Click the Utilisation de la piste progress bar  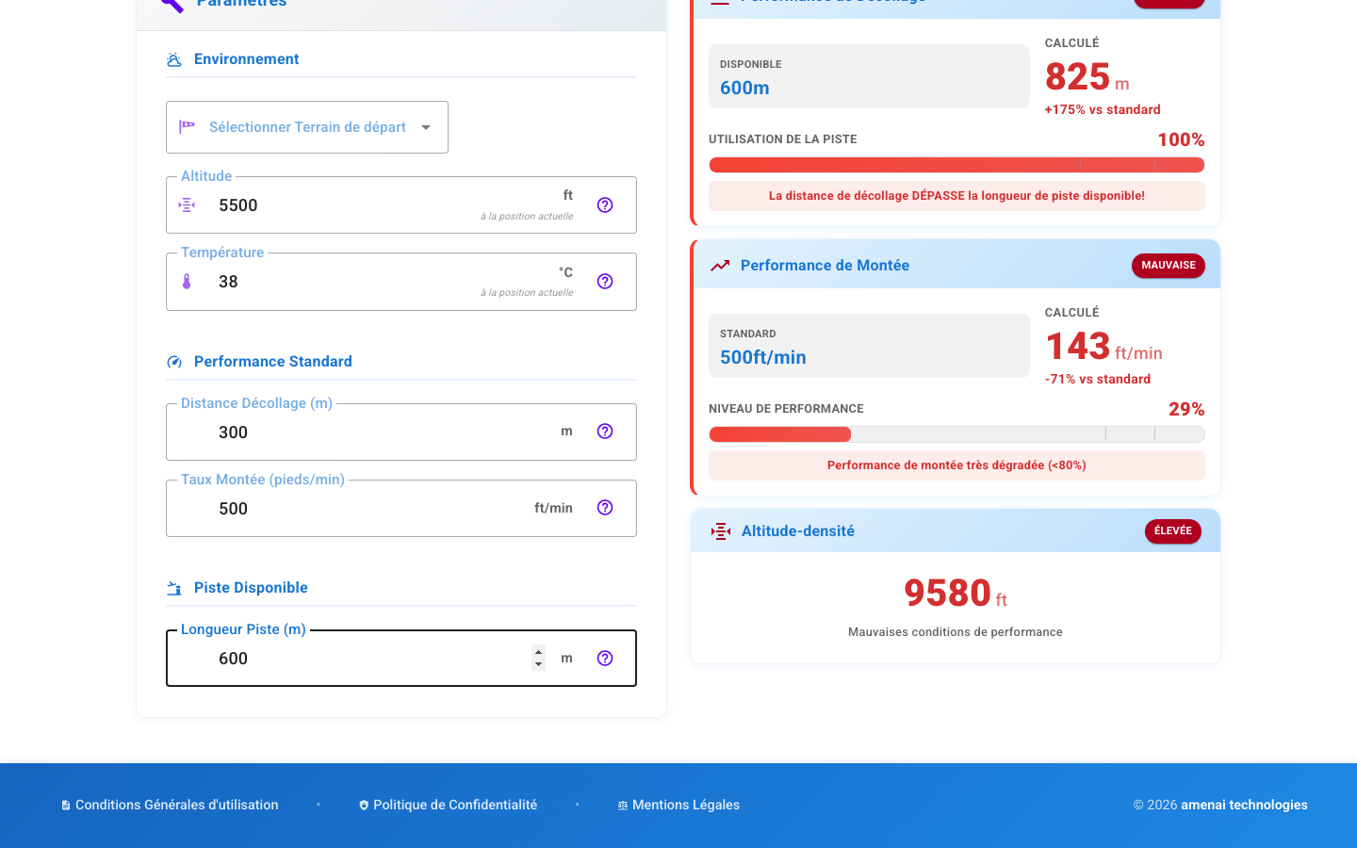click(x=956, y=166)
